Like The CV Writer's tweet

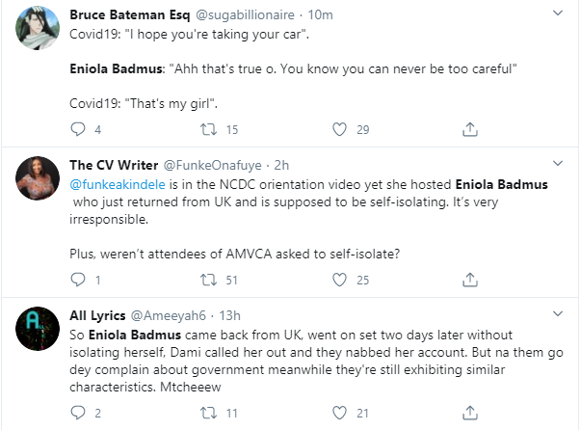pyautogui.click(x=338, y=282)
